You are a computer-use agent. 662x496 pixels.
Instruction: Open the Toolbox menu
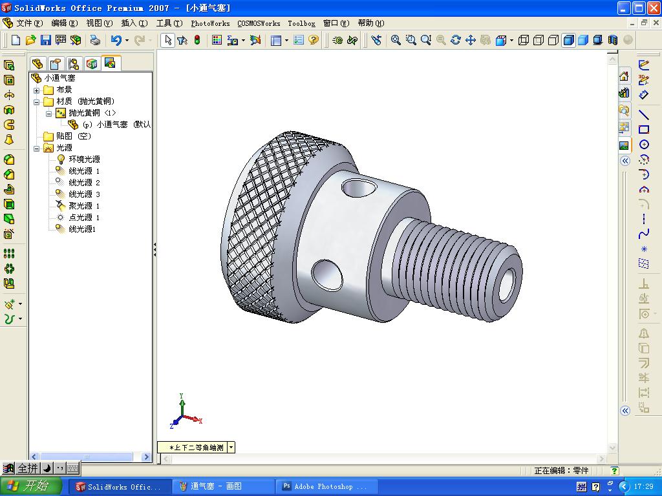301,23
